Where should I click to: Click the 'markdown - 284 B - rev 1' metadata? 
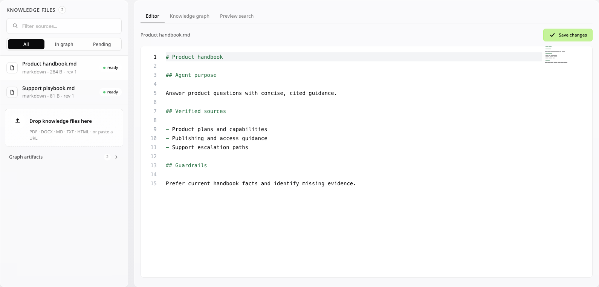point(49,72)
